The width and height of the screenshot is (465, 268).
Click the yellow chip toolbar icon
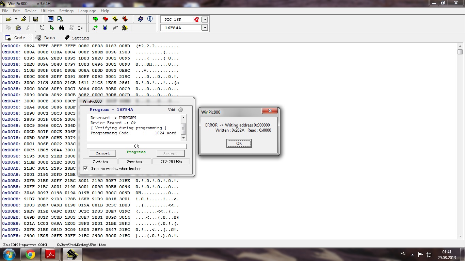pos(125,28)
